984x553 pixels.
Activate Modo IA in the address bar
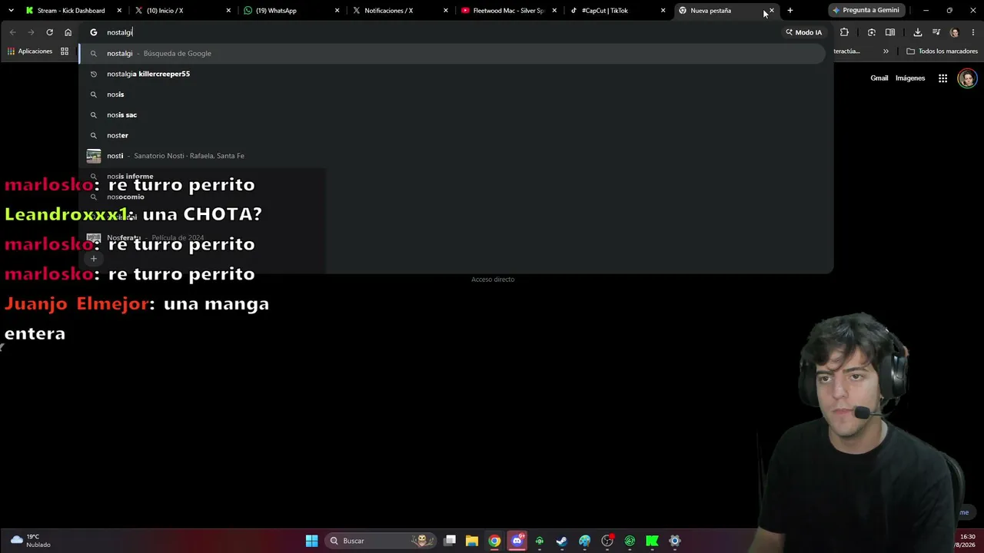point(803,32)
